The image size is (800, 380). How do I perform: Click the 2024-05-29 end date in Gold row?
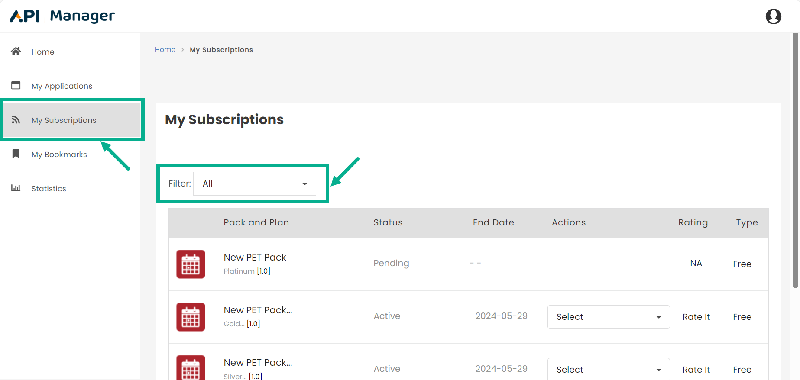coord(501,316)
